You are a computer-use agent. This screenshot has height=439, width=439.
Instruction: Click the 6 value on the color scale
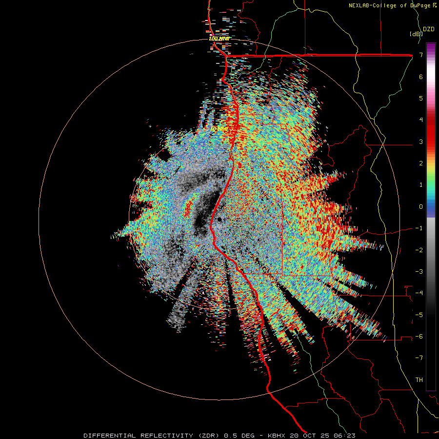(x=421, y=77)
